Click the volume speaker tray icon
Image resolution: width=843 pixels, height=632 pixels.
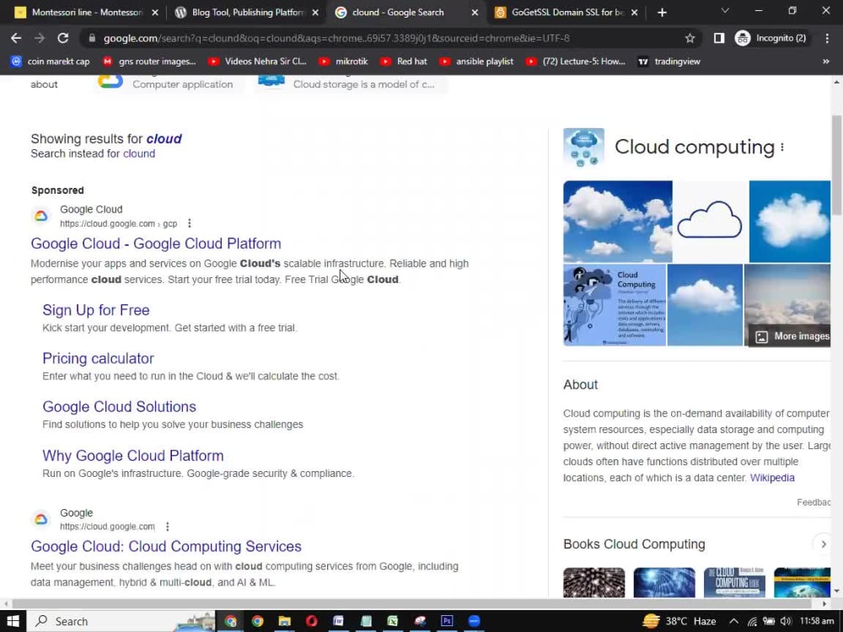pyautogui.click(x=786, y=621)
